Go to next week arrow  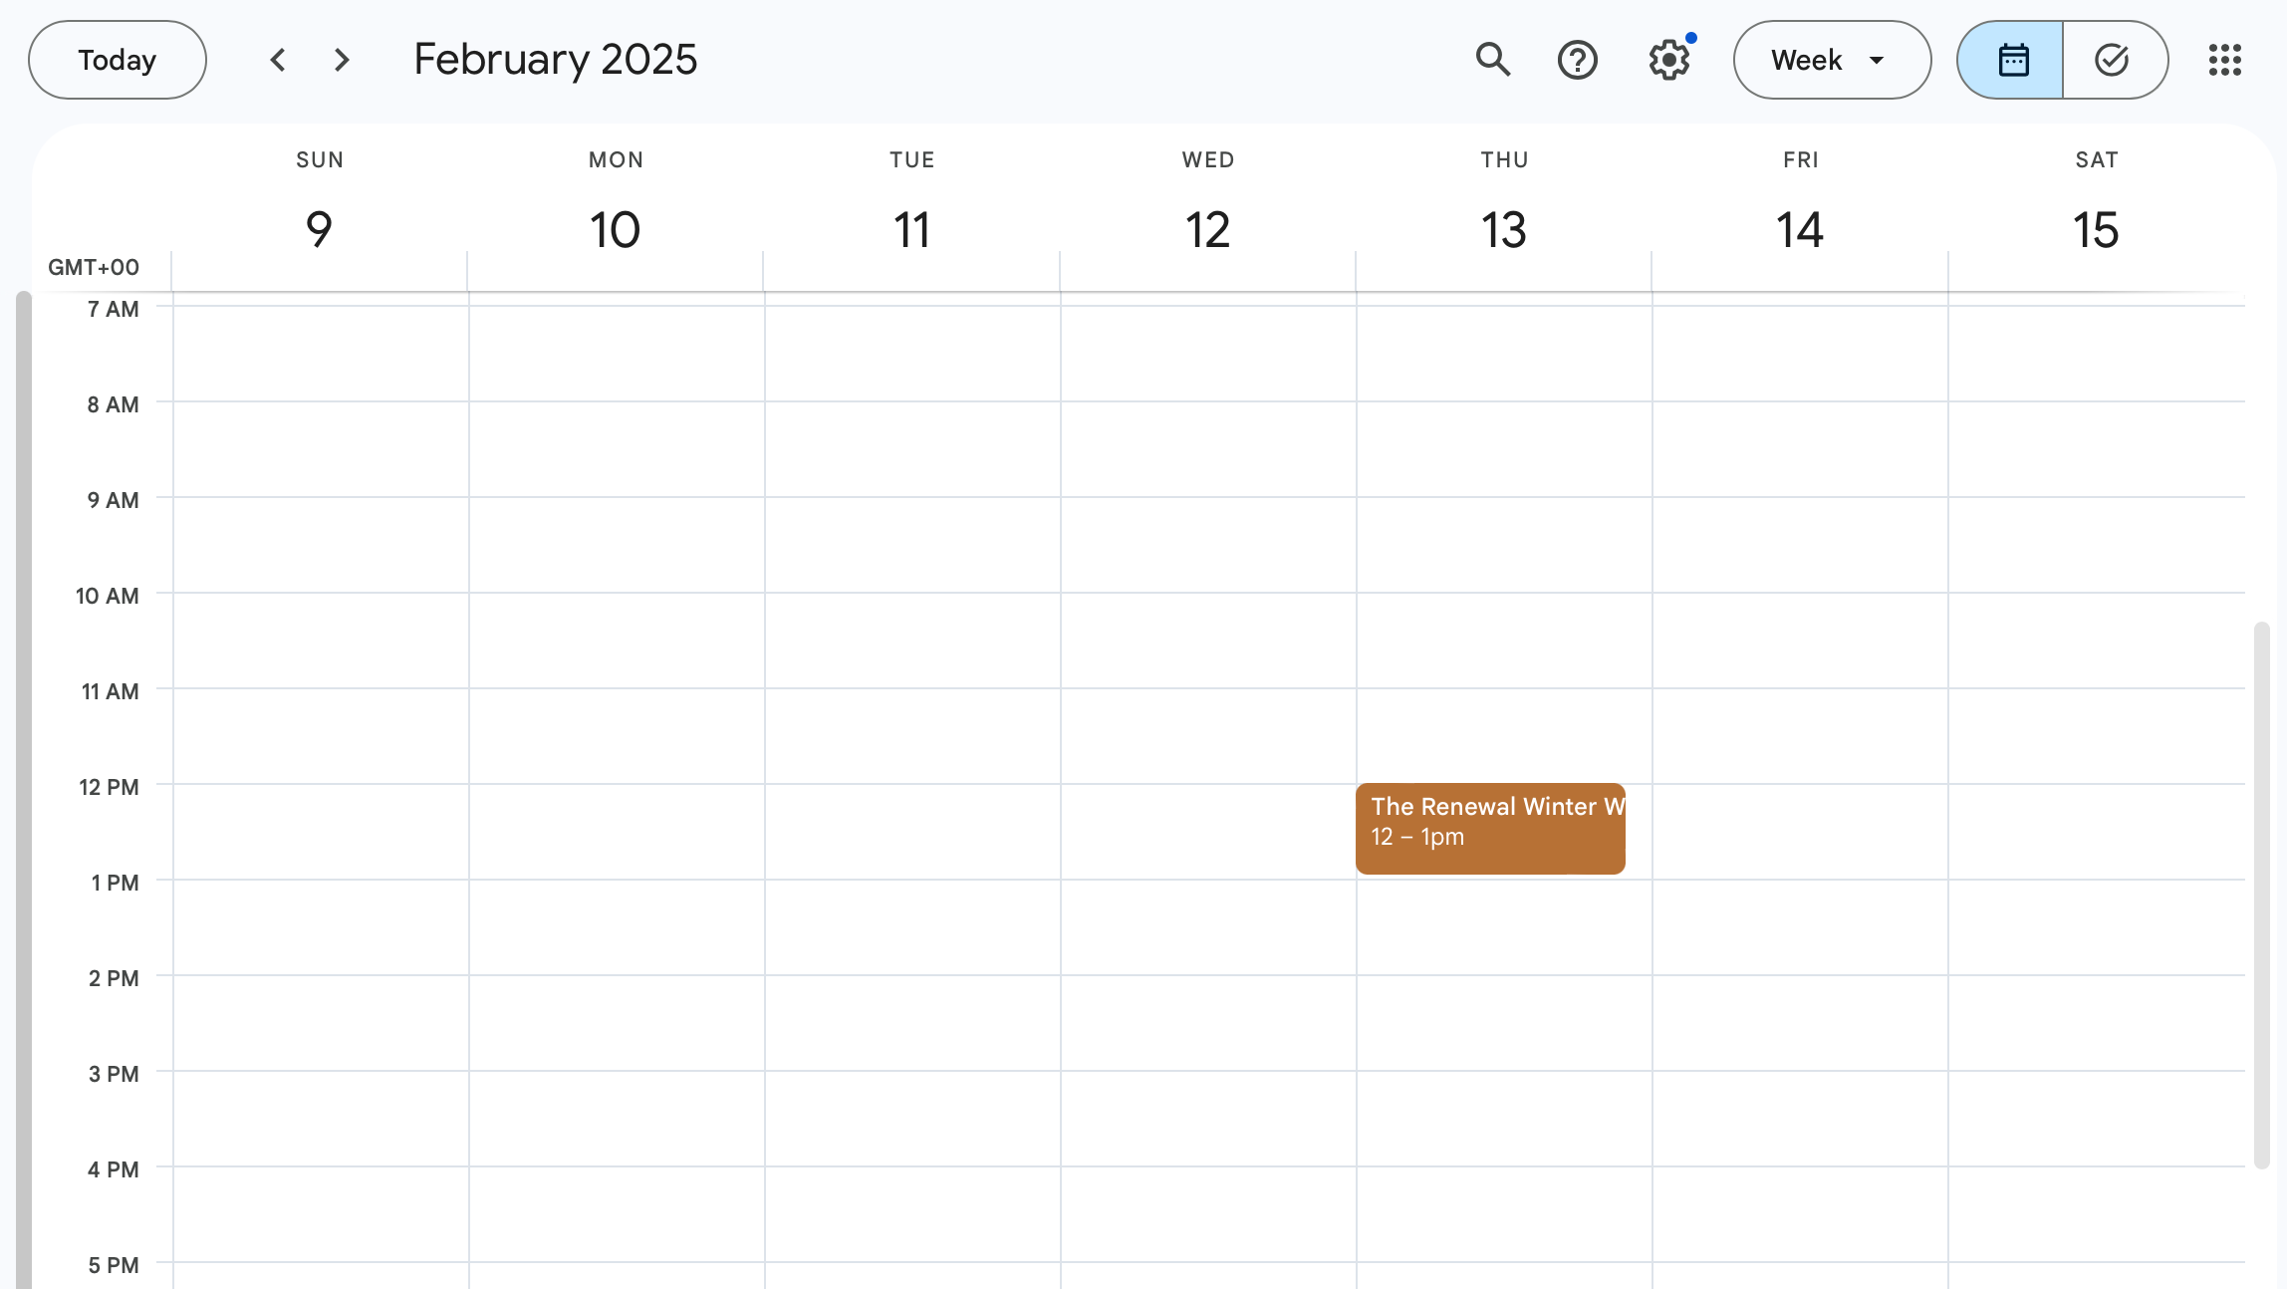pos(342,60)
